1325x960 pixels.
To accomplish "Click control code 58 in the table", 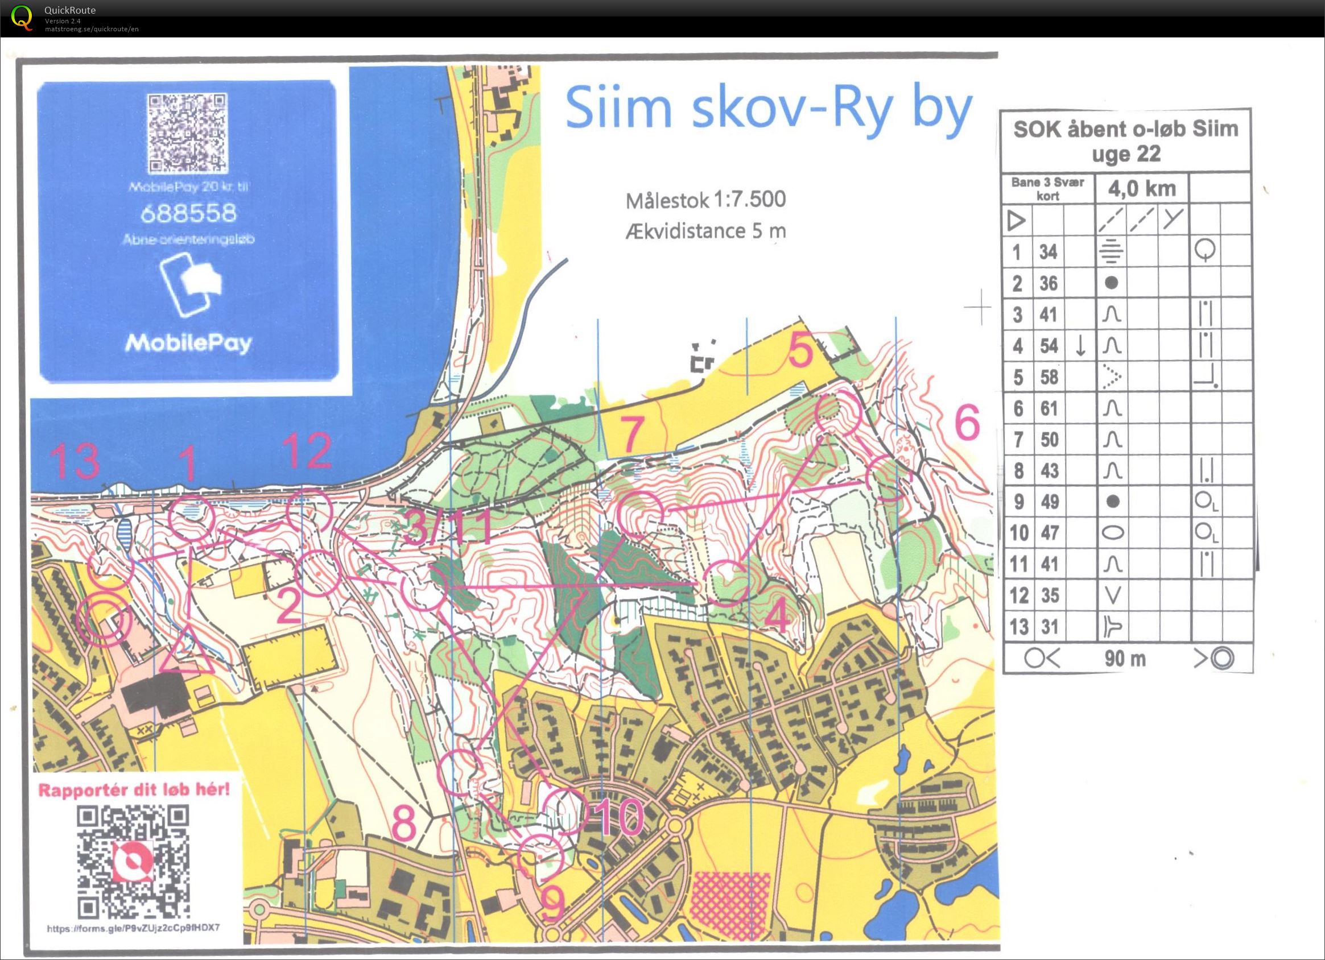I will coord(1049,377).
